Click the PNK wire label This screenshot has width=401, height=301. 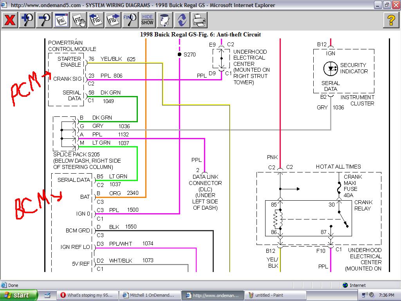click(x=273, y=157)
